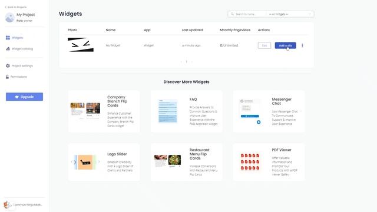This screenshot has height=212, width=377.
Task: Click the 'a minute ago' cell
Action: click(x=191, y=45)
